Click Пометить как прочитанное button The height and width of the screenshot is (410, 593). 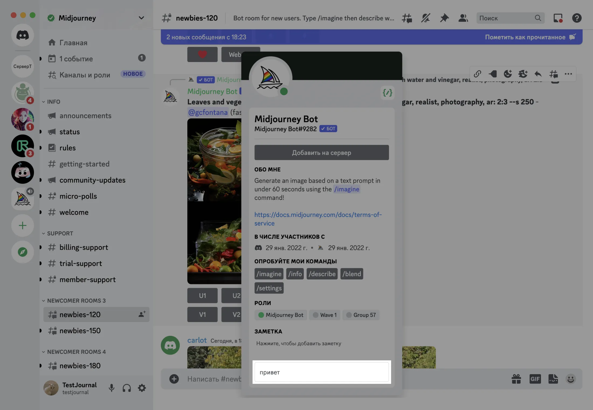coord(530,37)
